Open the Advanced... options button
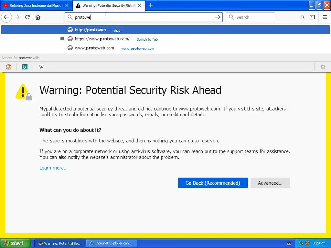This screenshot has width=331, height=248. (x=270, y=183)
